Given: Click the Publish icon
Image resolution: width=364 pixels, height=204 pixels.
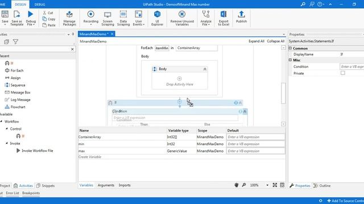Looking at the screenshot, I should coord(241,14).
